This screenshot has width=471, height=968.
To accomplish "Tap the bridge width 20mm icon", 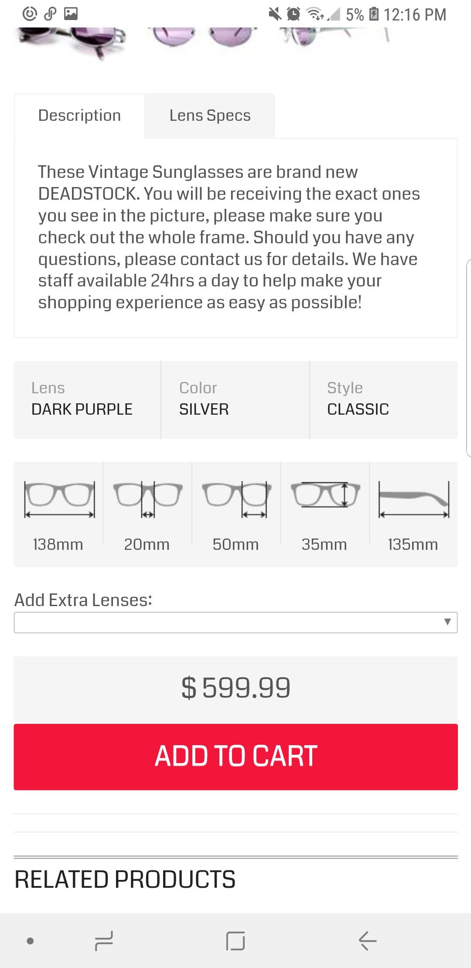I will (148, 500).
